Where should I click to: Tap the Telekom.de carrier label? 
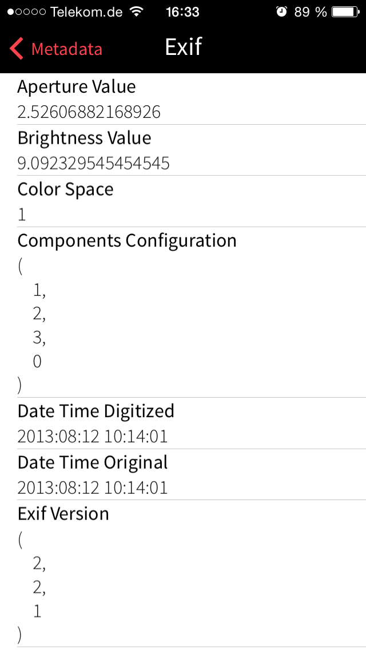(x=86, y=12)
